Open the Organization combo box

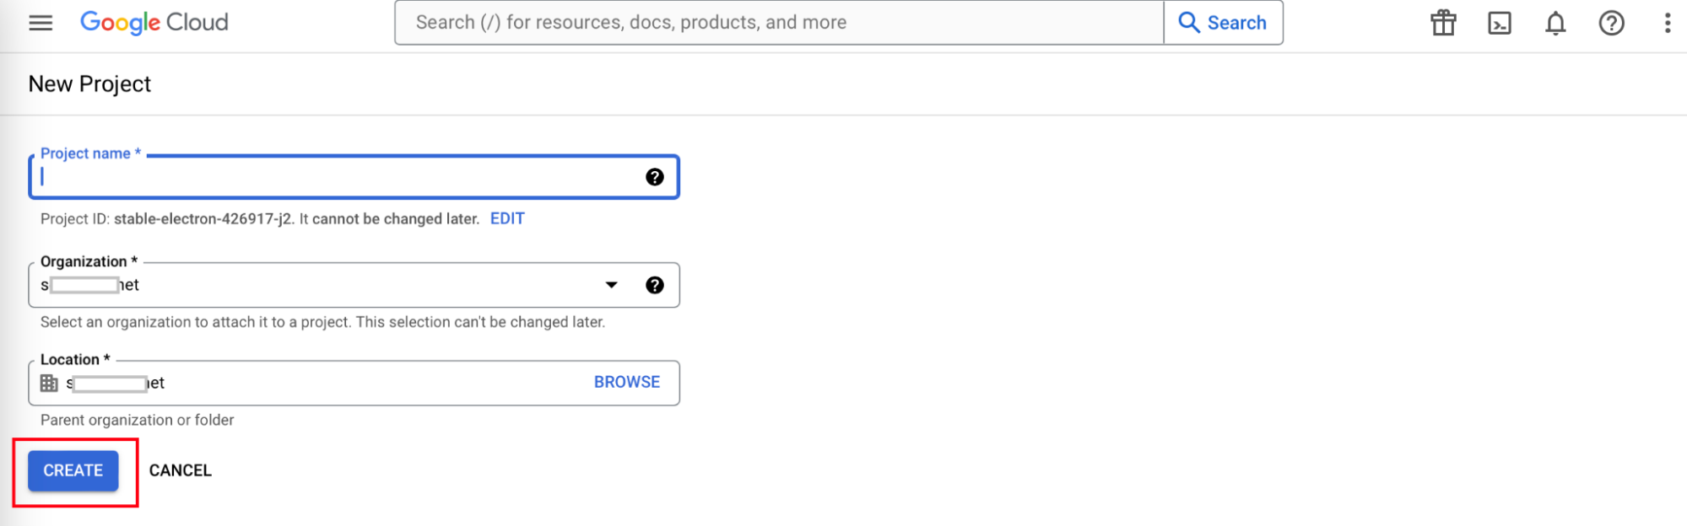(321, 285)
